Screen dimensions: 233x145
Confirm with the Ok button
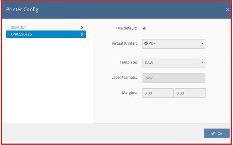point(217,133)
